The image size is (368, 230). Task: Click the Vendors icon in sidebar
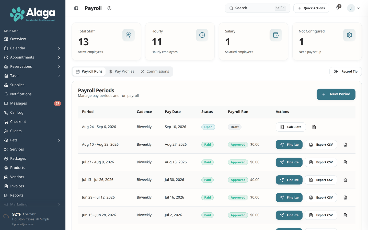point(6,177)
